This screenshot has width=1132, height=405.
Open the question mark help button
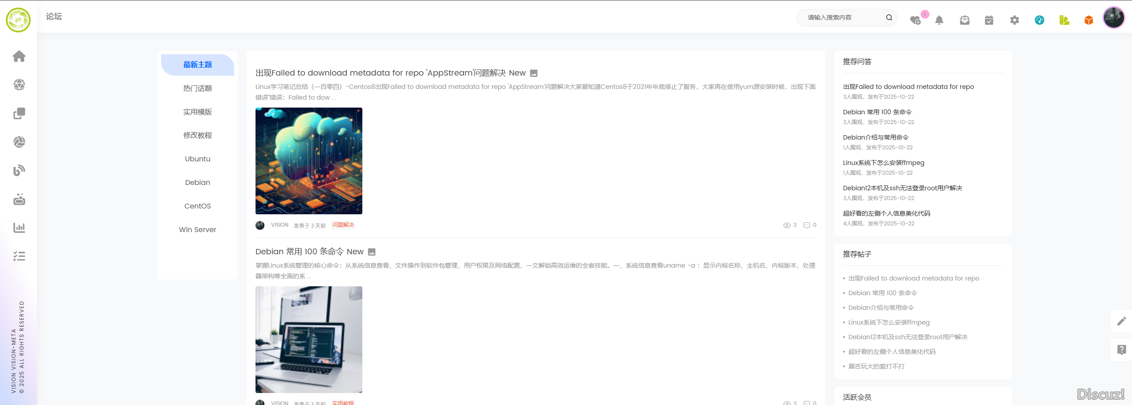pyautogui.click(x=1121, y=350)
